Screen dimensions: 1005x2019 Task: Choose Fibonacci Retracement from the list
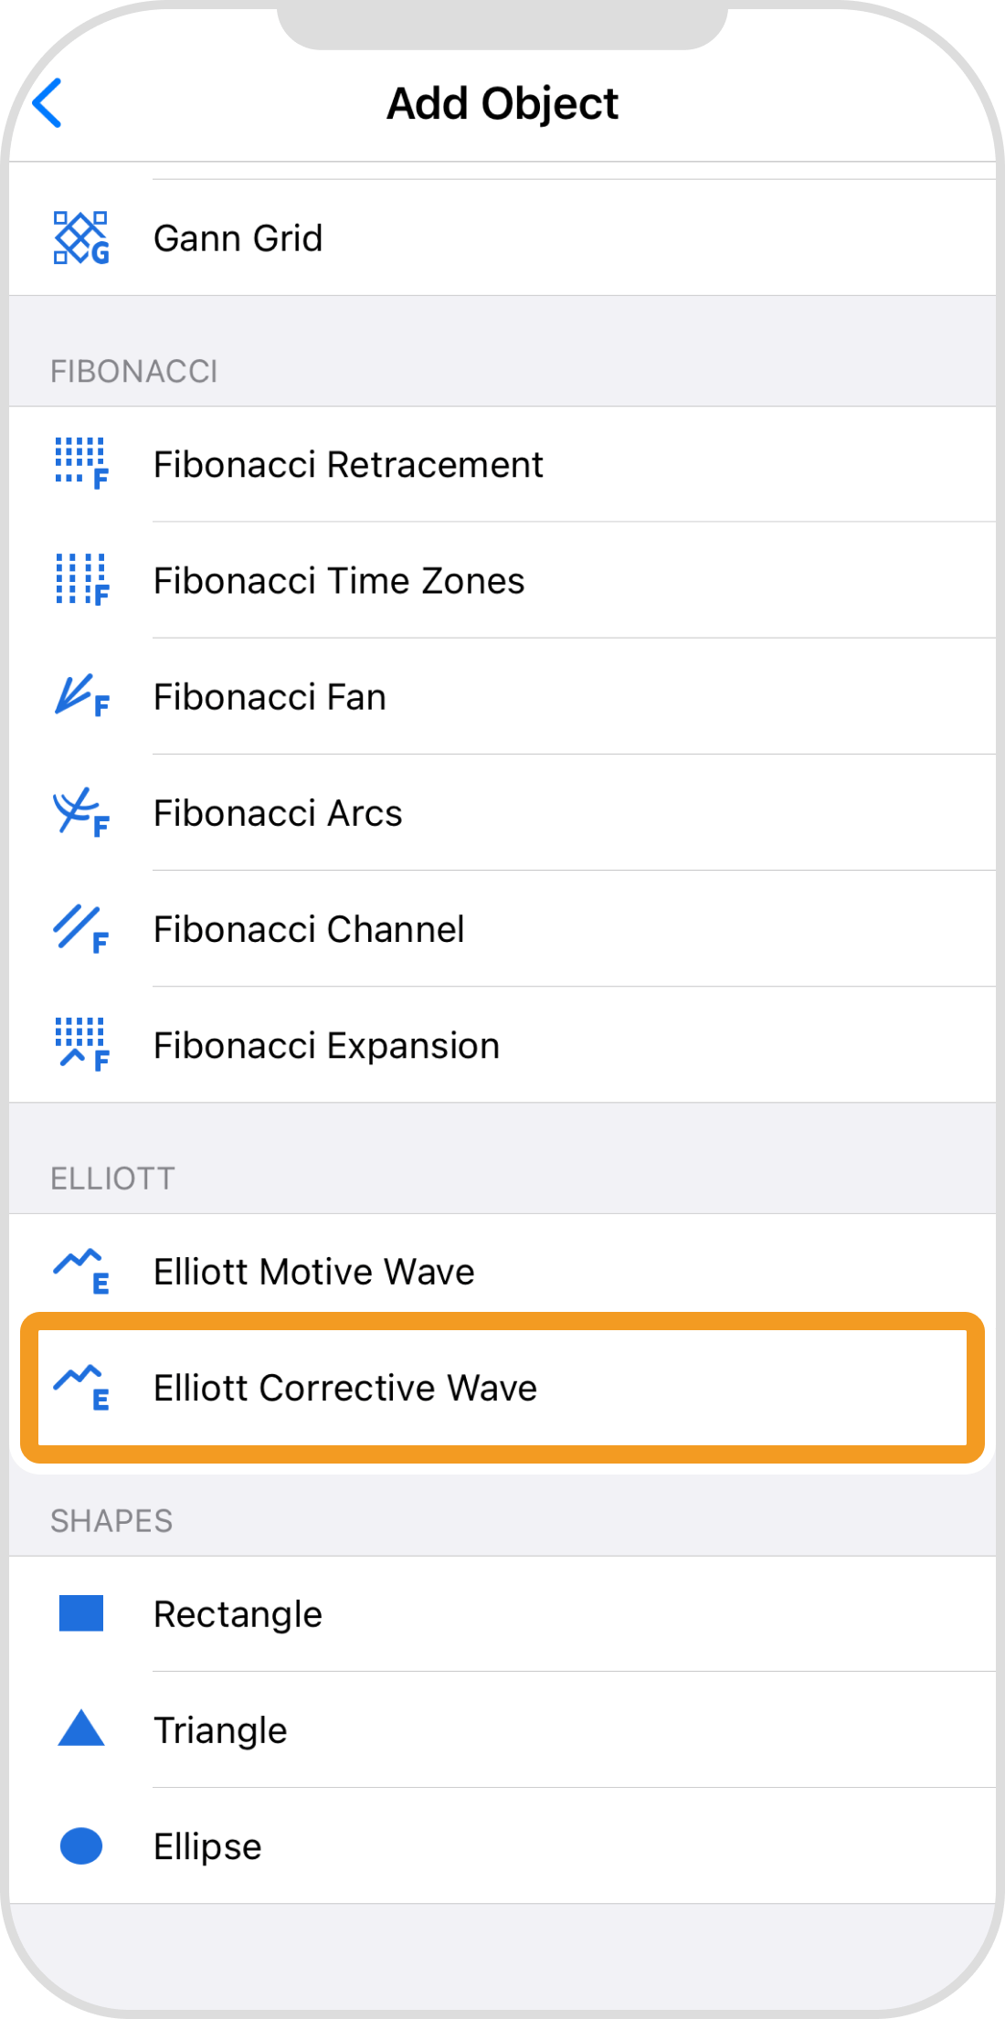pyautogui.click(x=348, y=465)
